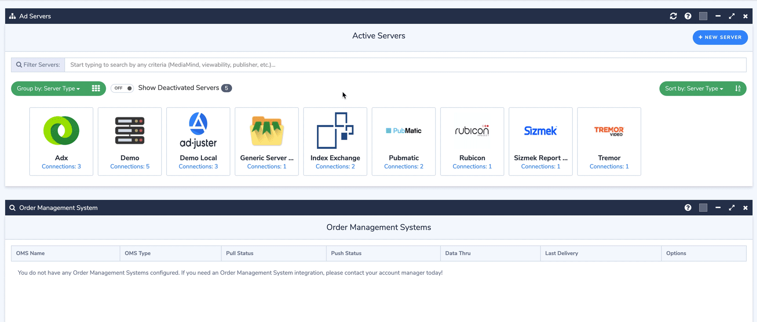The height and width of the screenshot is (322, 757).
Task: Click Index Exchange Connections: 2 link
Action: tap(335, 166)
